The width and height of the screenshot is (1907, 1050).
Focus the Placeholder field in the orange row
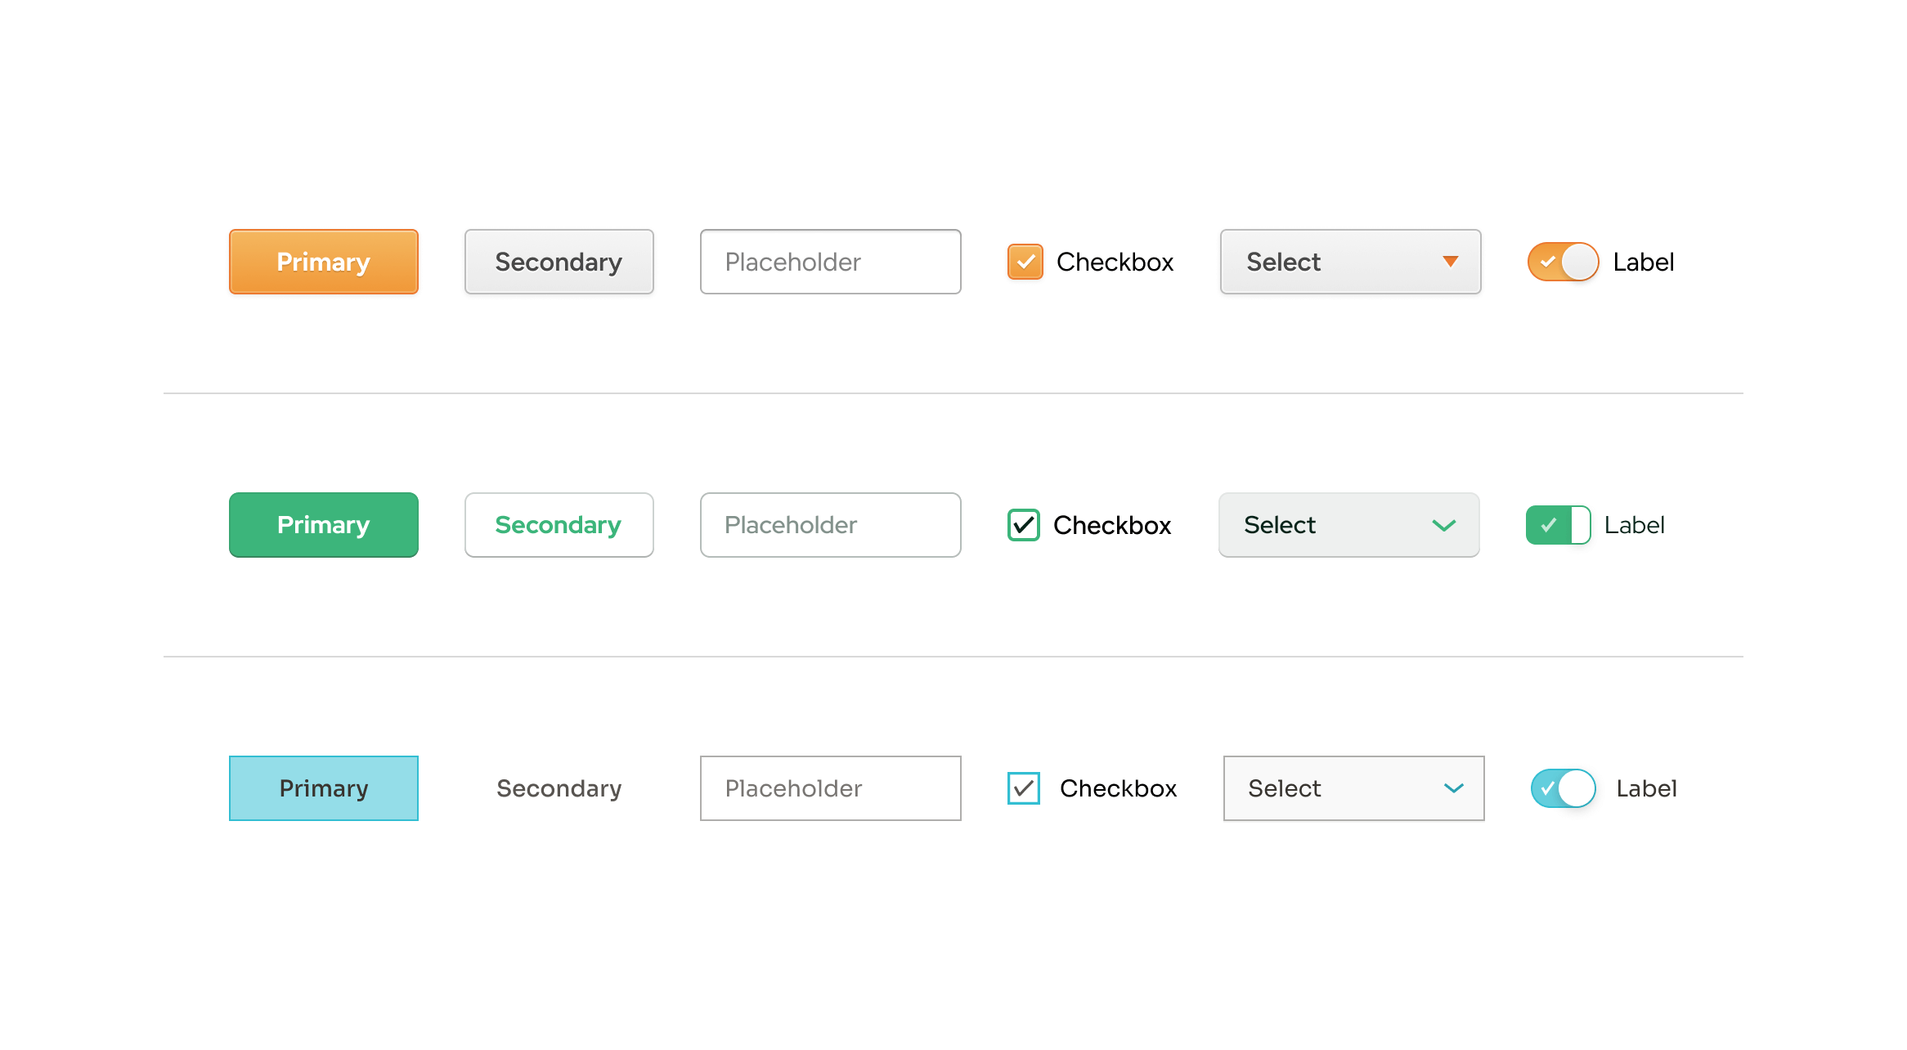click(830, 262)
